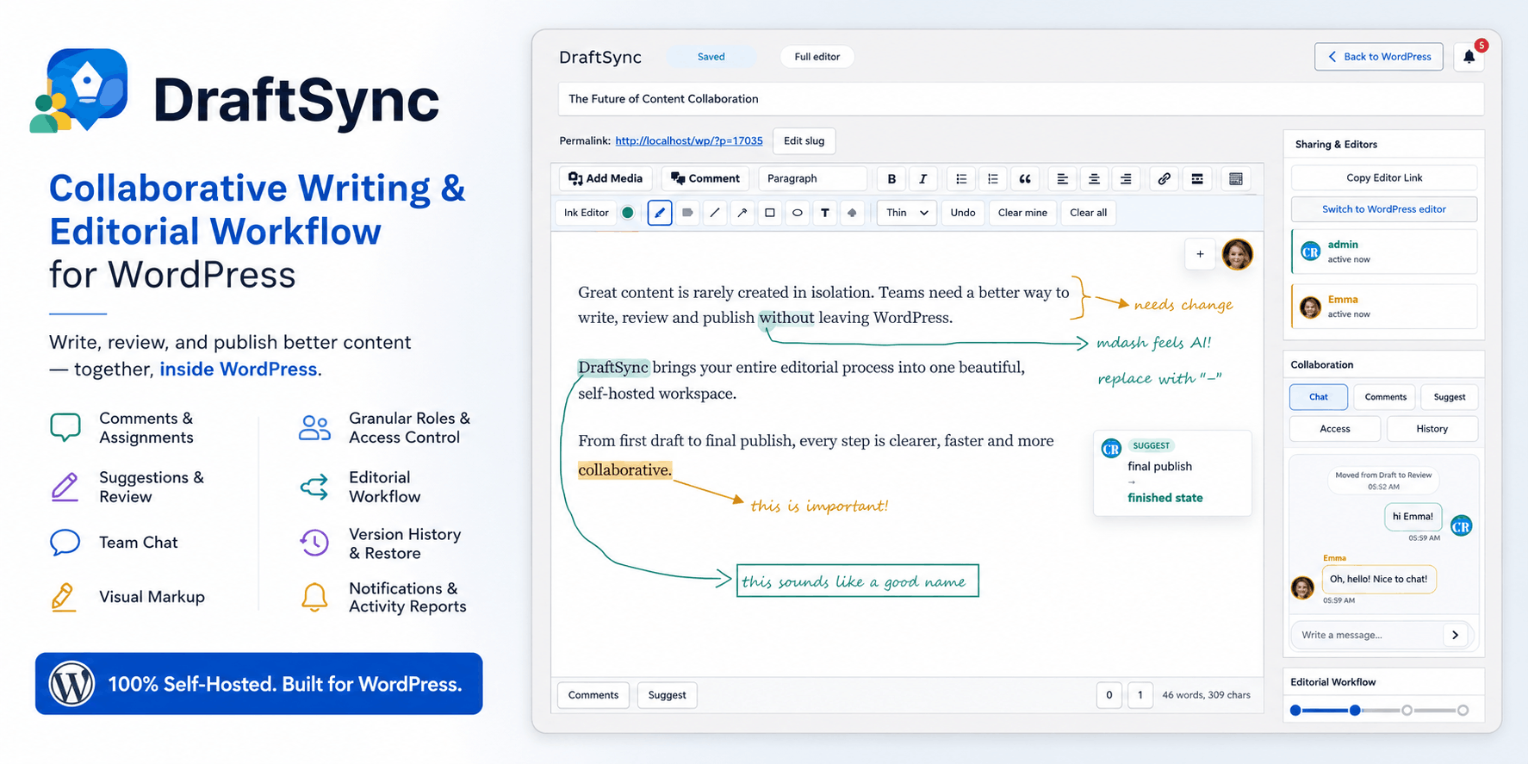The height and width of the screenshot is (764, 1528).
Task: Click Copy Editor Link
Action: (x=1384, y=178)
